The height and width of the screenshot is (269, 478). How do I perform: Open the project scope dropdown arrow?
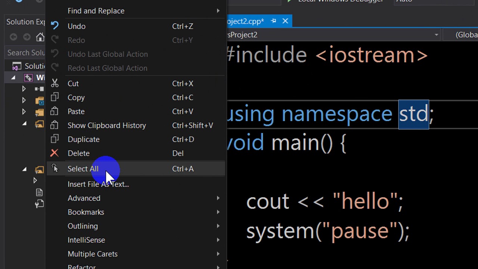[x=436, y=35]
